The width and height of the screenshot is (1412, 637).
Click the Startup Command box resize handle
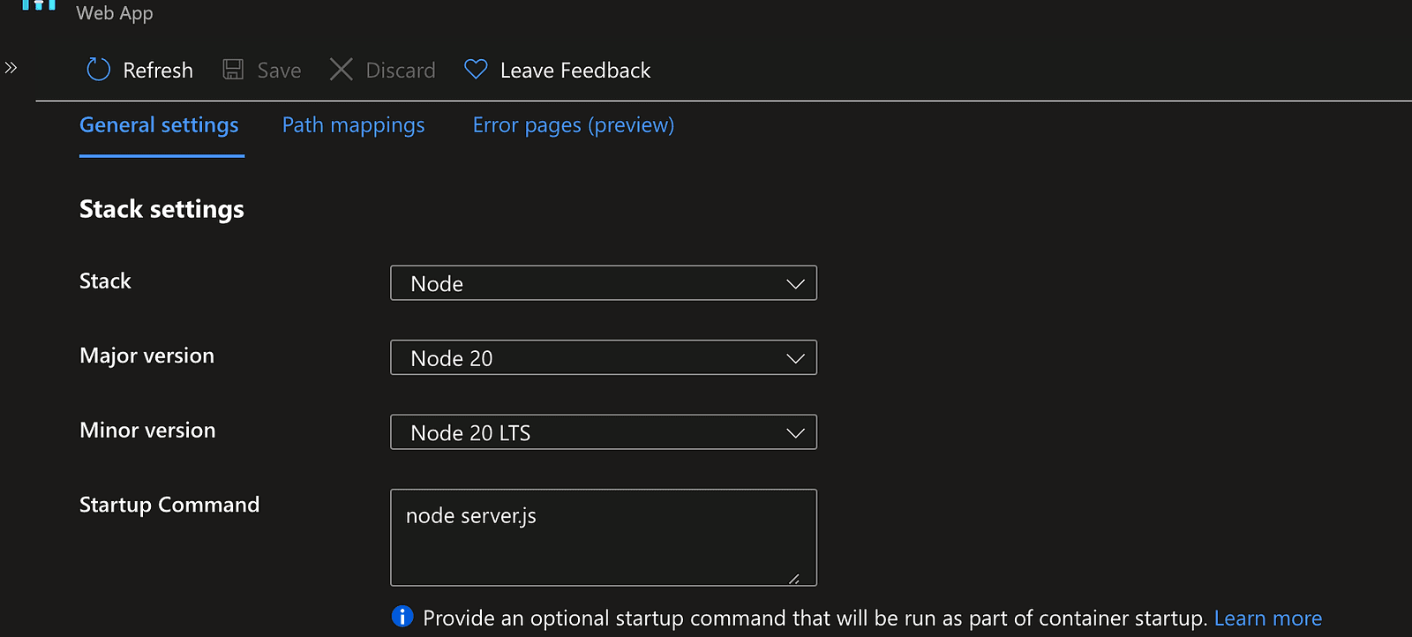(793, 579)
